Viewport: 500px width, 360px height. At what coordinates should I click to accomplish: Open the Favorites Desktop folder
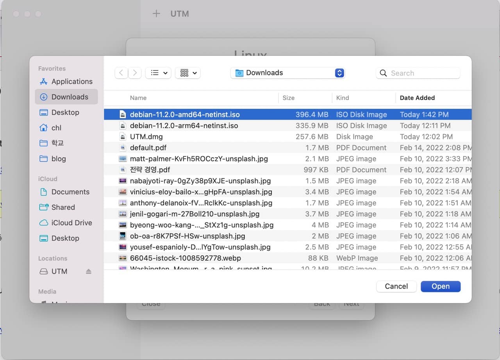click(x=66, y=112)
